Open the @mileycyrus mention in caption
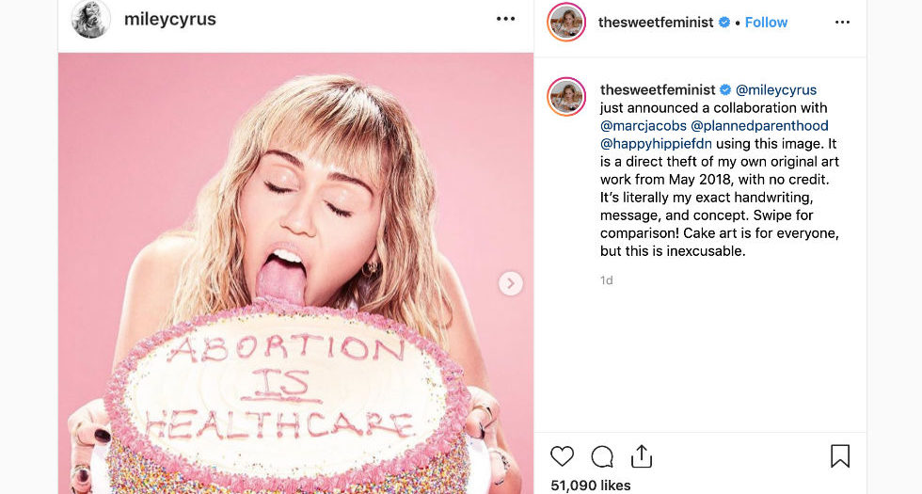The width and height of the screenshot is (922, 494). pos(776,90)
